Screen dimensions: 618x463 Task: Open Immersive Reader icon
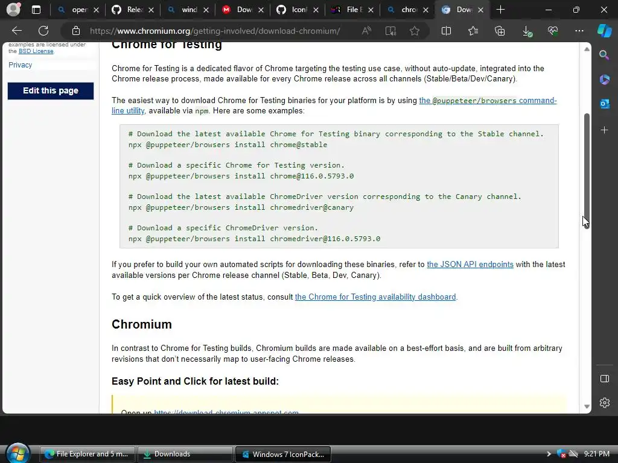tap(390, 31)
